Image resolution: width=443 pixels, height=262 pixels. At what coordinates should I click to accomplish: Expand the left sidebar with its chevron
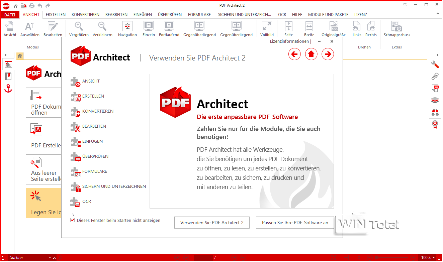[x=6, y=55]
